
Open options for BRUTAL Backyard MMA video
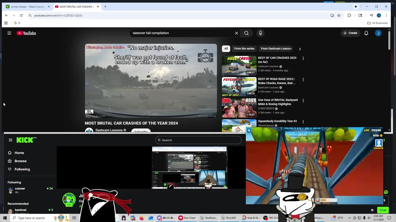pyautogui.click(x=303, y=101)
